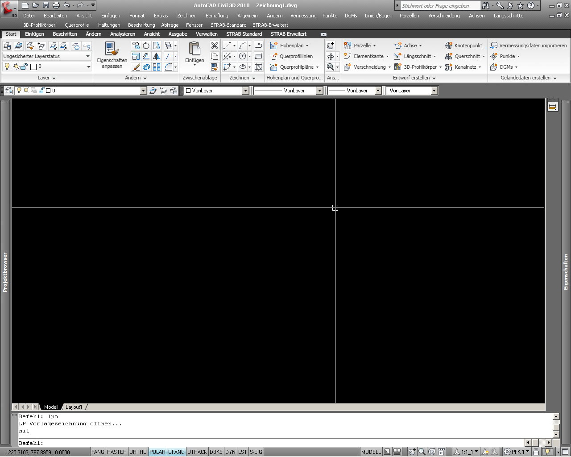
Task: Open the Längsschnitte menu
Action: click(x=509, y=16)
